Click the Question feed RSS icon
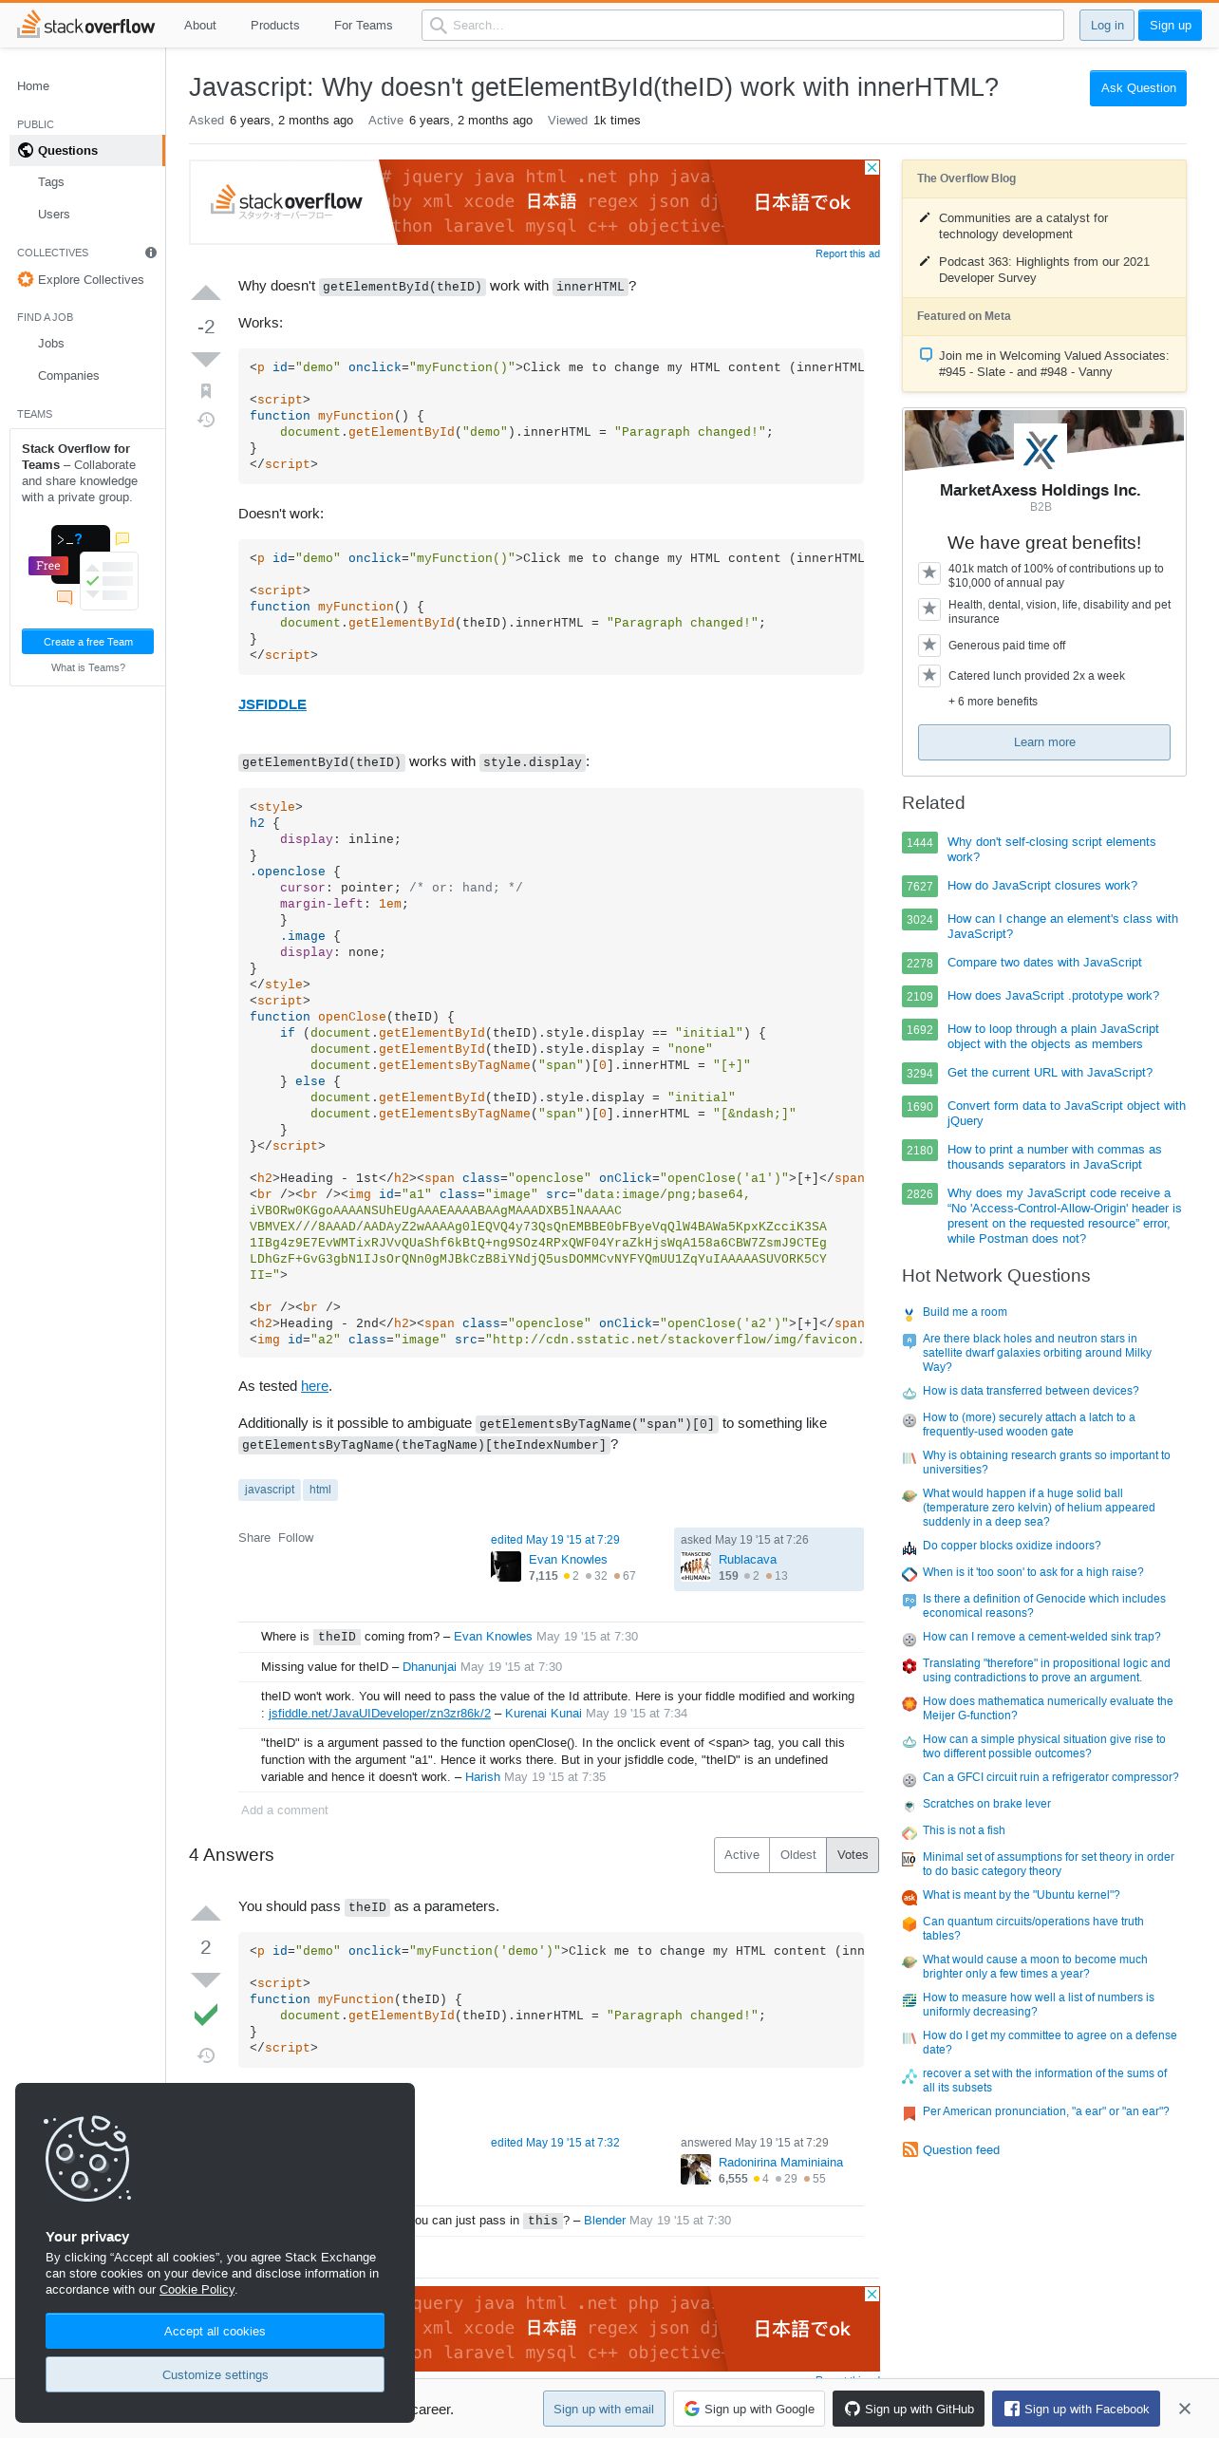The width and height of the screenshot is (1219, 2438). click(x=910, y=2150)
